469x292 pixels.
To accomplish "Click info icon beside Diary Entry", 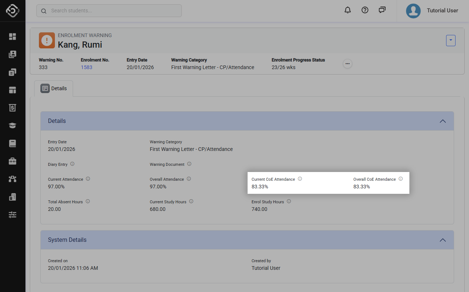I will (72, 164).
